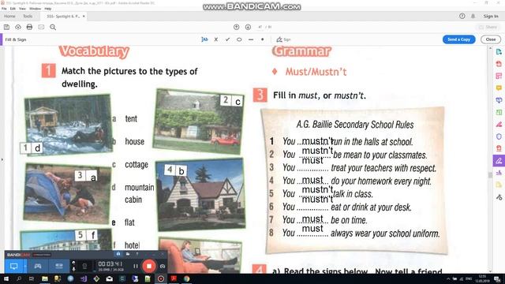The width and height of the screenshot is (505, 284).
Task: Take a Bandicam screenshot with camera icon
Action: click(x=163, y=267)
